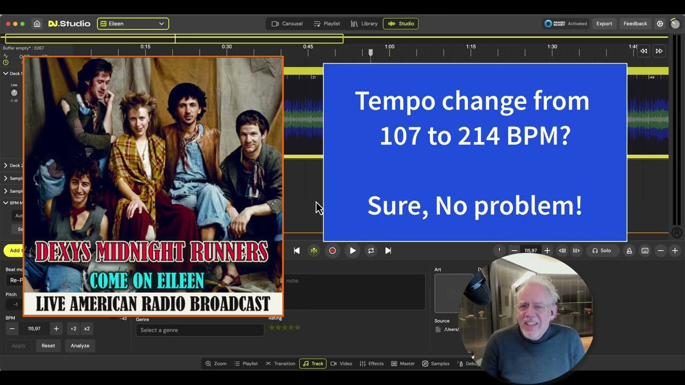Switch to the Carousel view
The width and height of the screenshot is (685, 385).
[x=287, y=24]
